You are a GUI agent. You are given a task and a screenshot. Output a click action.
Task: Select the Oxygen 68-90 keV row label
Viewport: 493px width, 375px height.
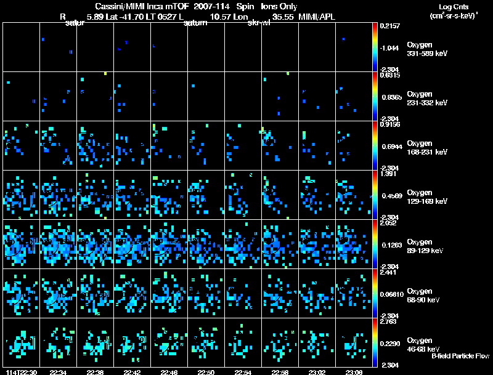tap(423, 296)
